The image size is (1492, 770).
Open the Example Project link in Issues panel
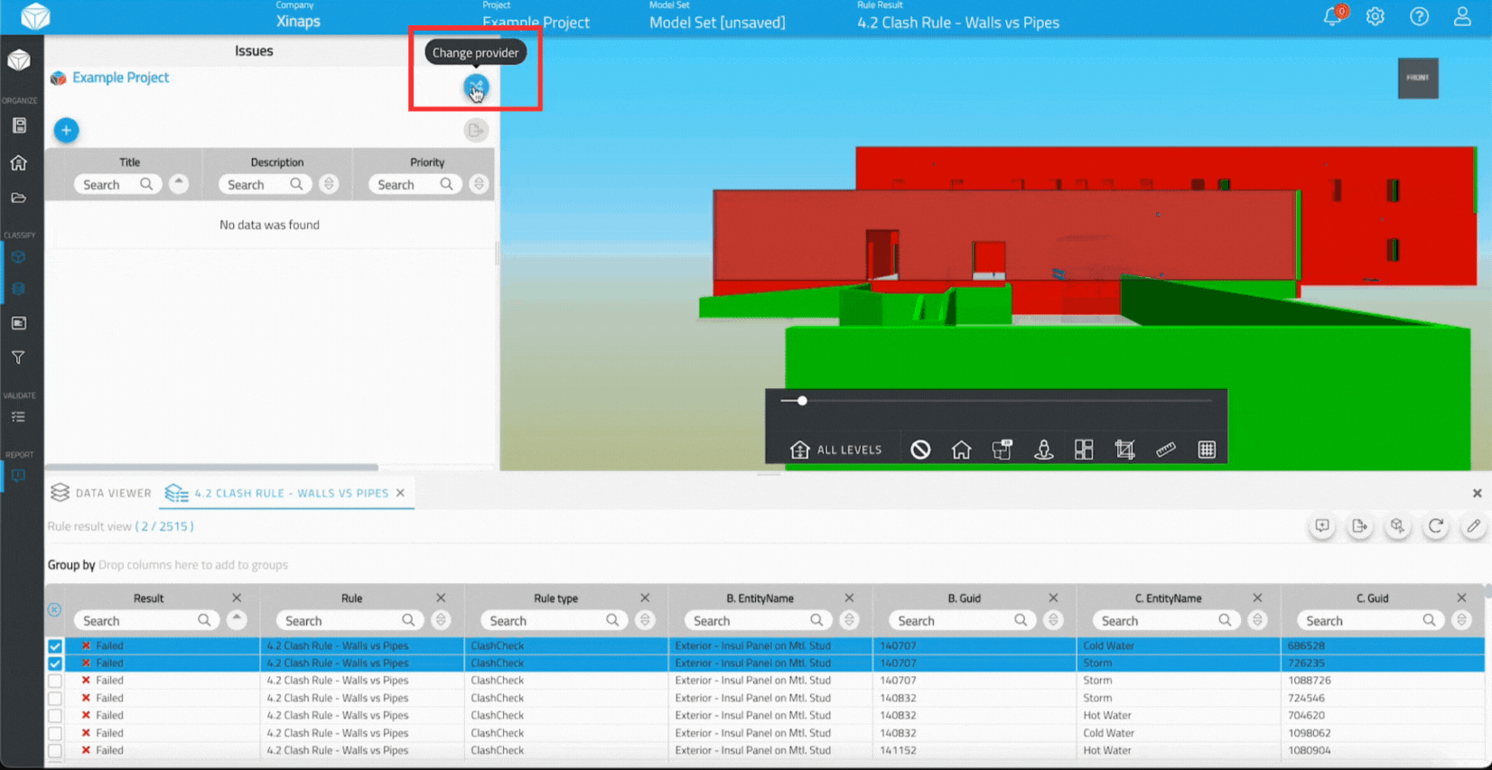[120, 78]
